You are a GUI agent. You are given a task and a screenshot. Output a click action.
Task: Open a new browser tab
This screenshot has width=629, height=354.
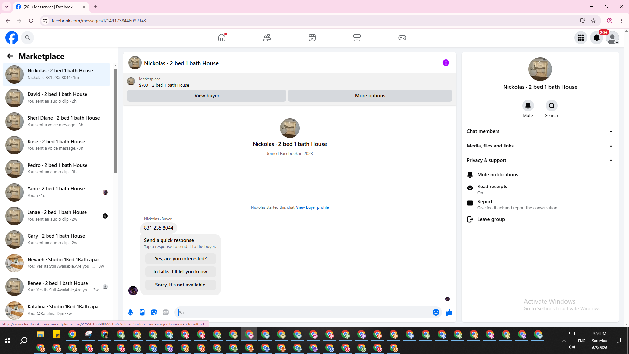click(96, 7)
